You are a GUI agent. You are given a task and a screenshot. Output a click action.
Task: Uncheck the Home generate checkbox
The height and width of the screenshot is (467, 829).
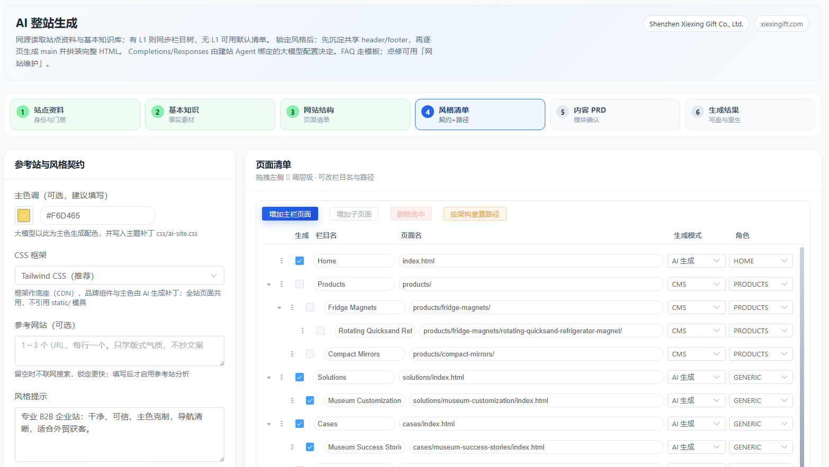click(300, 261)
